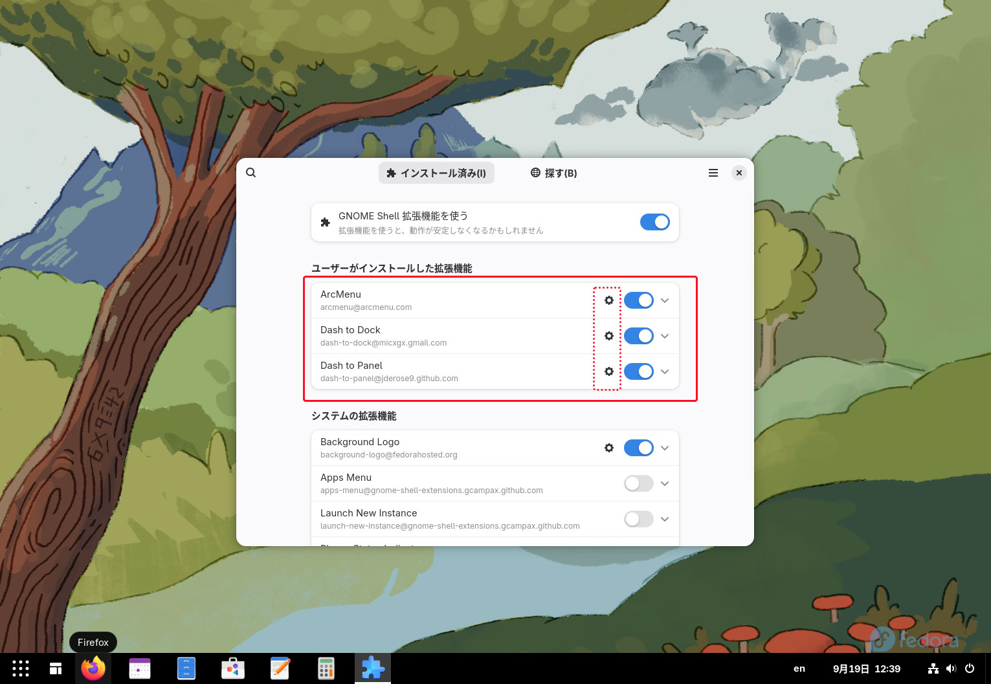Open the date and clock menu
The width and height of the screenshot is (991, 684).
tap(867, 668)
